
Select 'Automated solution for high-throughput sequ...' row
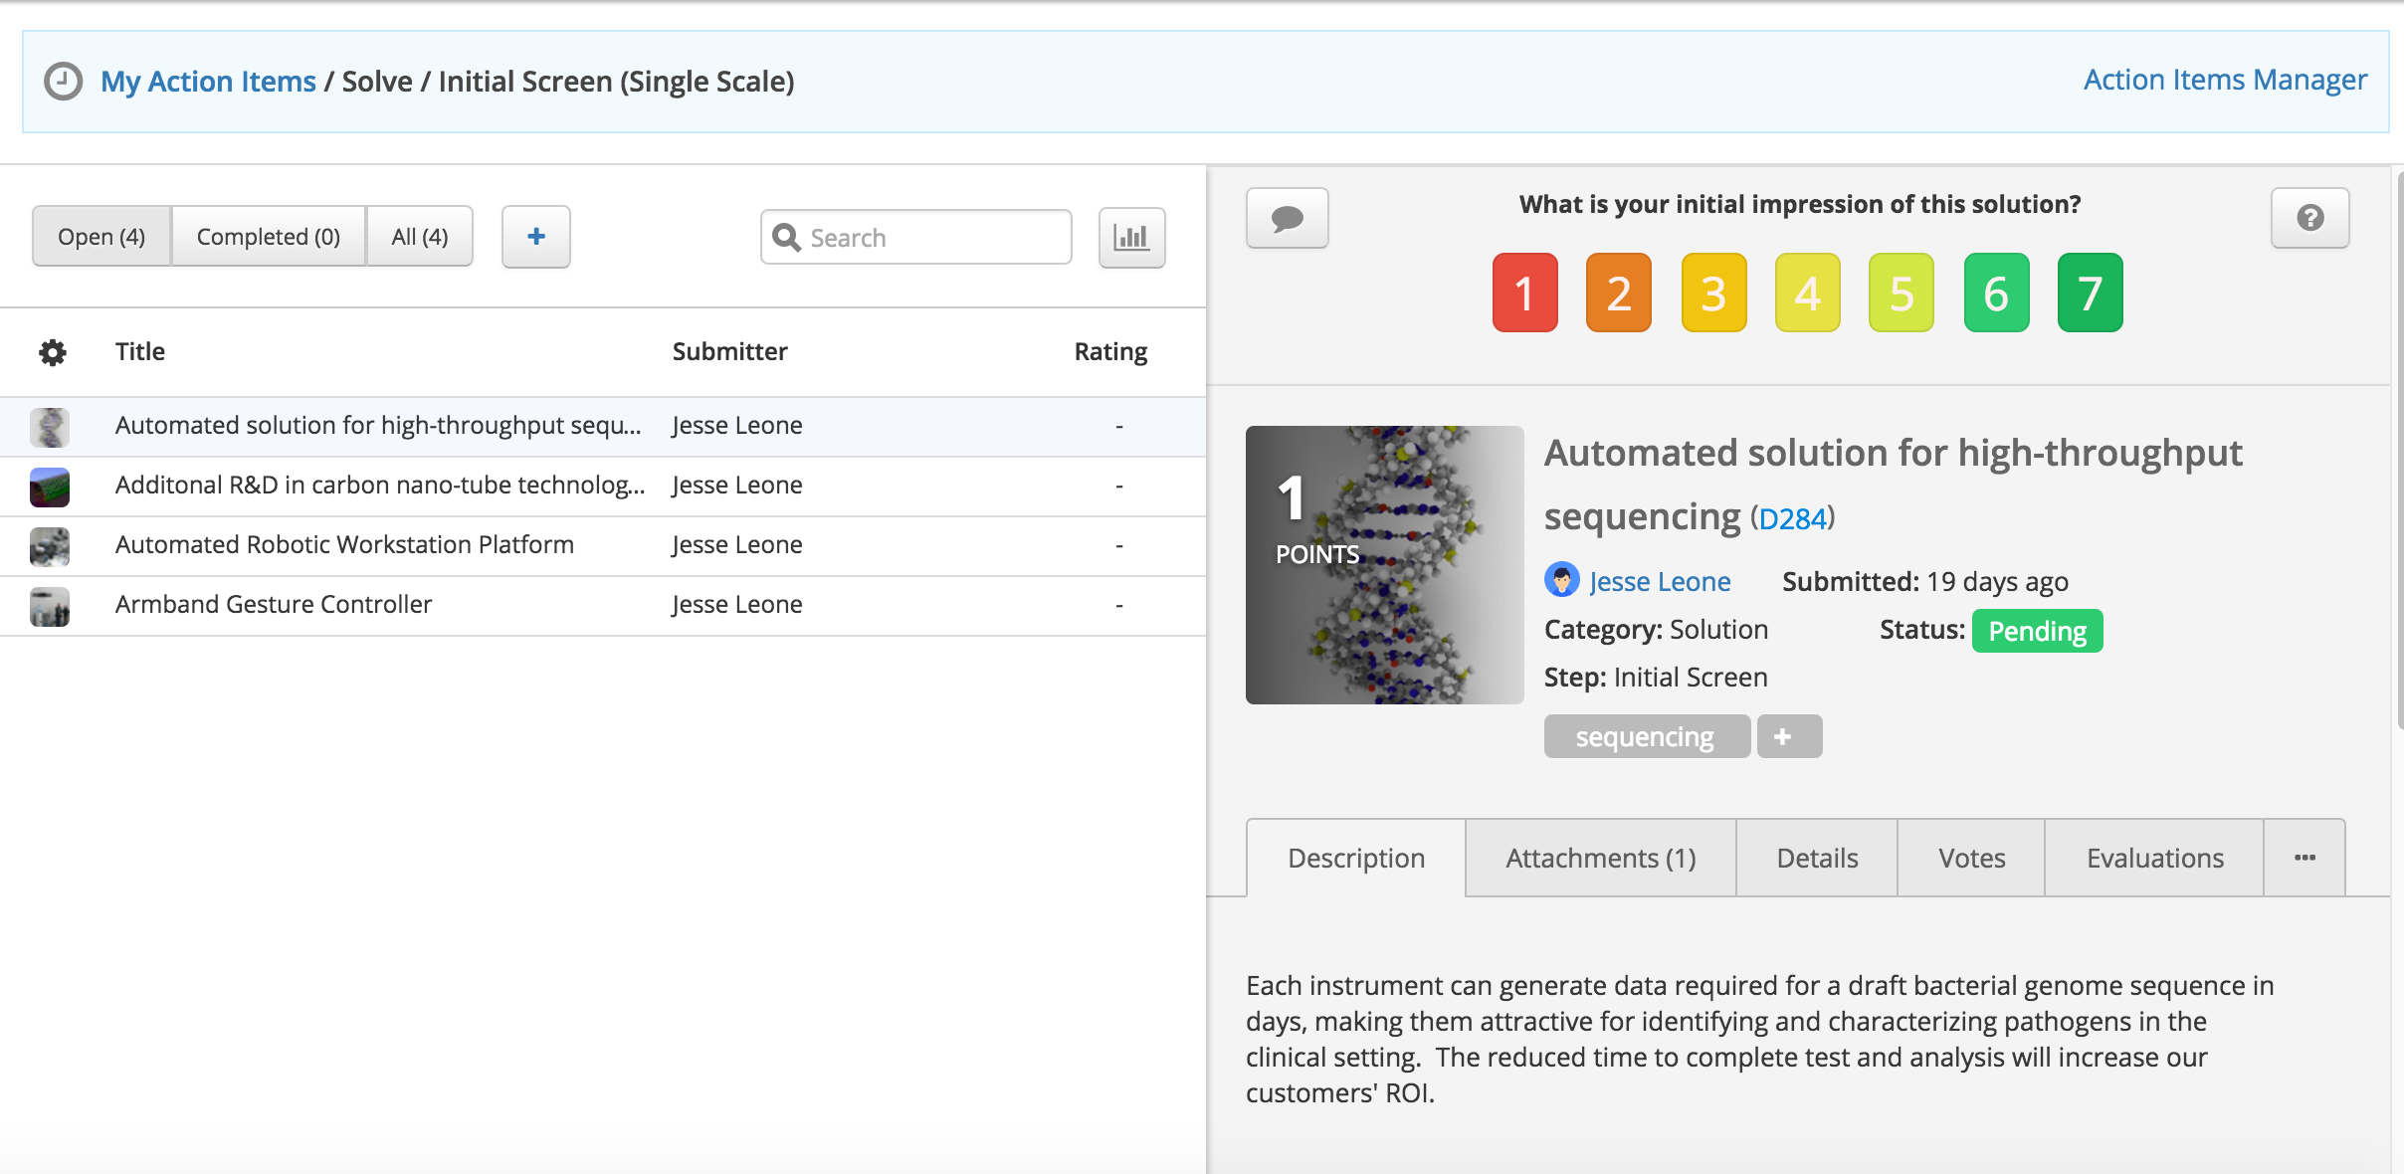click(x=603, y=427)
